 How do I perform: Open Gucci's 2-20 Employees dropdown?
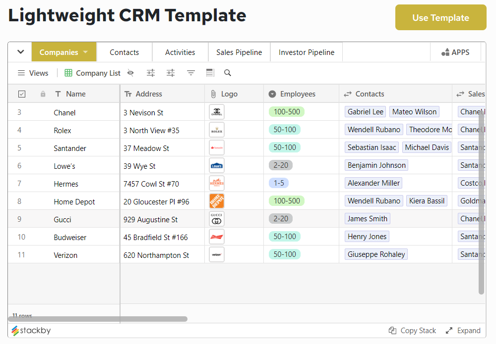281,219
